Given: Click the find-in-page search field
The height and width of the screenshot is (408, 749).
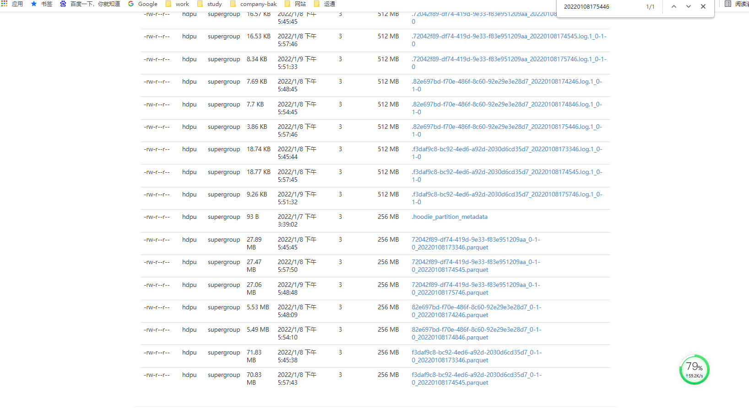Looking at the screenshot, I should pos(600,6).
